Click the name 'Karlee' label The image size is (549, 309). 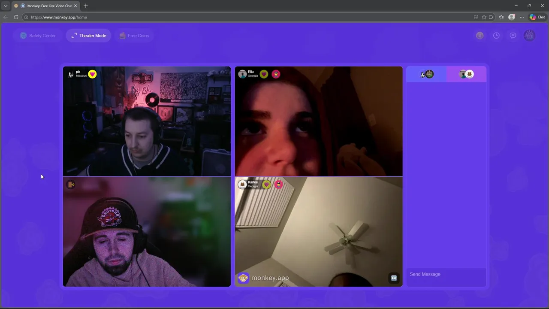point(253,182)
